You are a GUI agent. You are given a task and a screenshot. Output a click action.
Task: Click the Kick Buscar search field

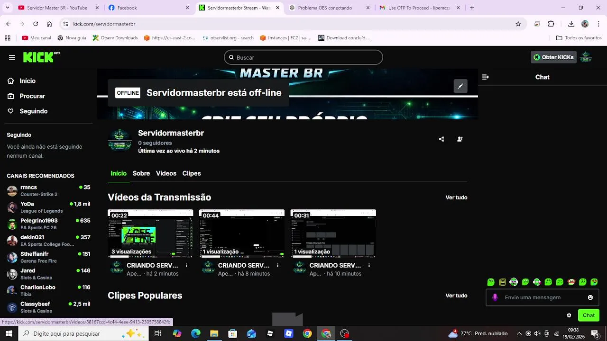[x=303, y=57]
